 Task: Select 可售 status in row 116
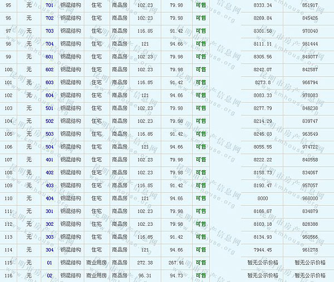[201, 275]
